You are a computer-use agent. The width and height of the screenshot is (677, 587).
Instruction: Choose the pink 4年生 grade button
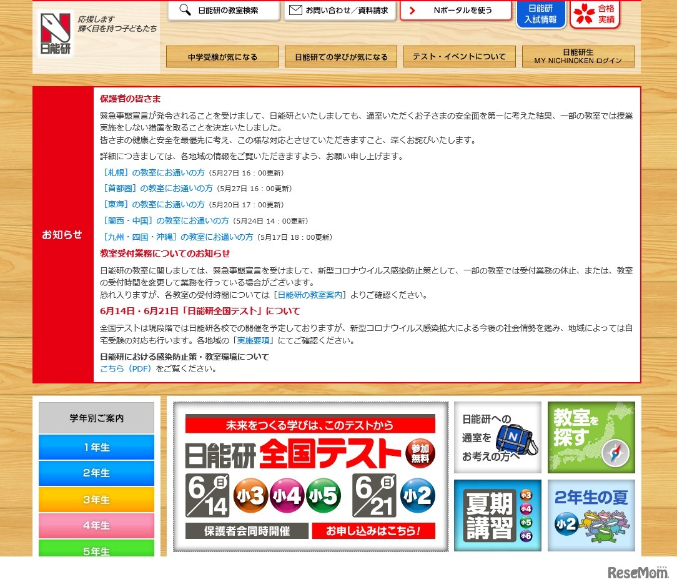pyautogui.click(x=96, y=526)
